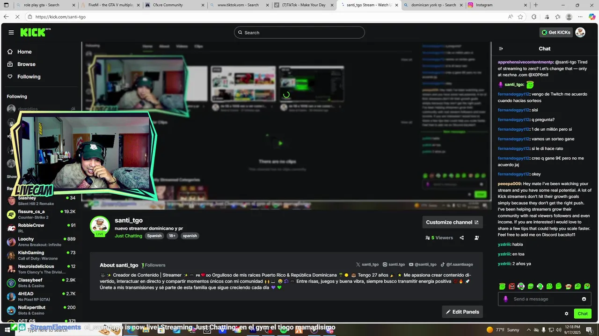This screenshot has height=336, width=599.
Task: Add this page to favorites star
Action: click(x=520, y=17)
